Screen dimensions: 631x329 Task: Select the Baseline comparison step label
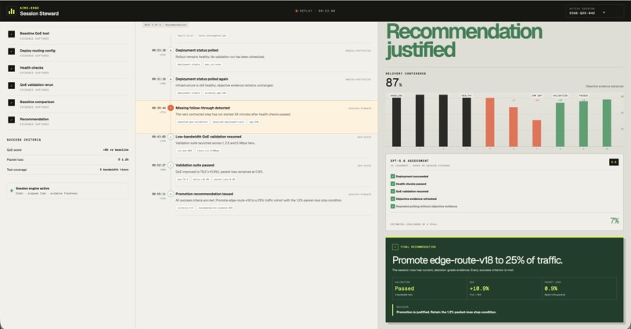pos(37,102)
